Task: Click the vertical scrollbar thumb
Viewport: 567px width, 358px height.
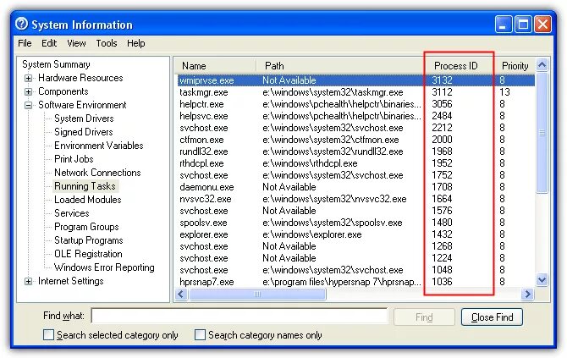Action: (542, 133)
